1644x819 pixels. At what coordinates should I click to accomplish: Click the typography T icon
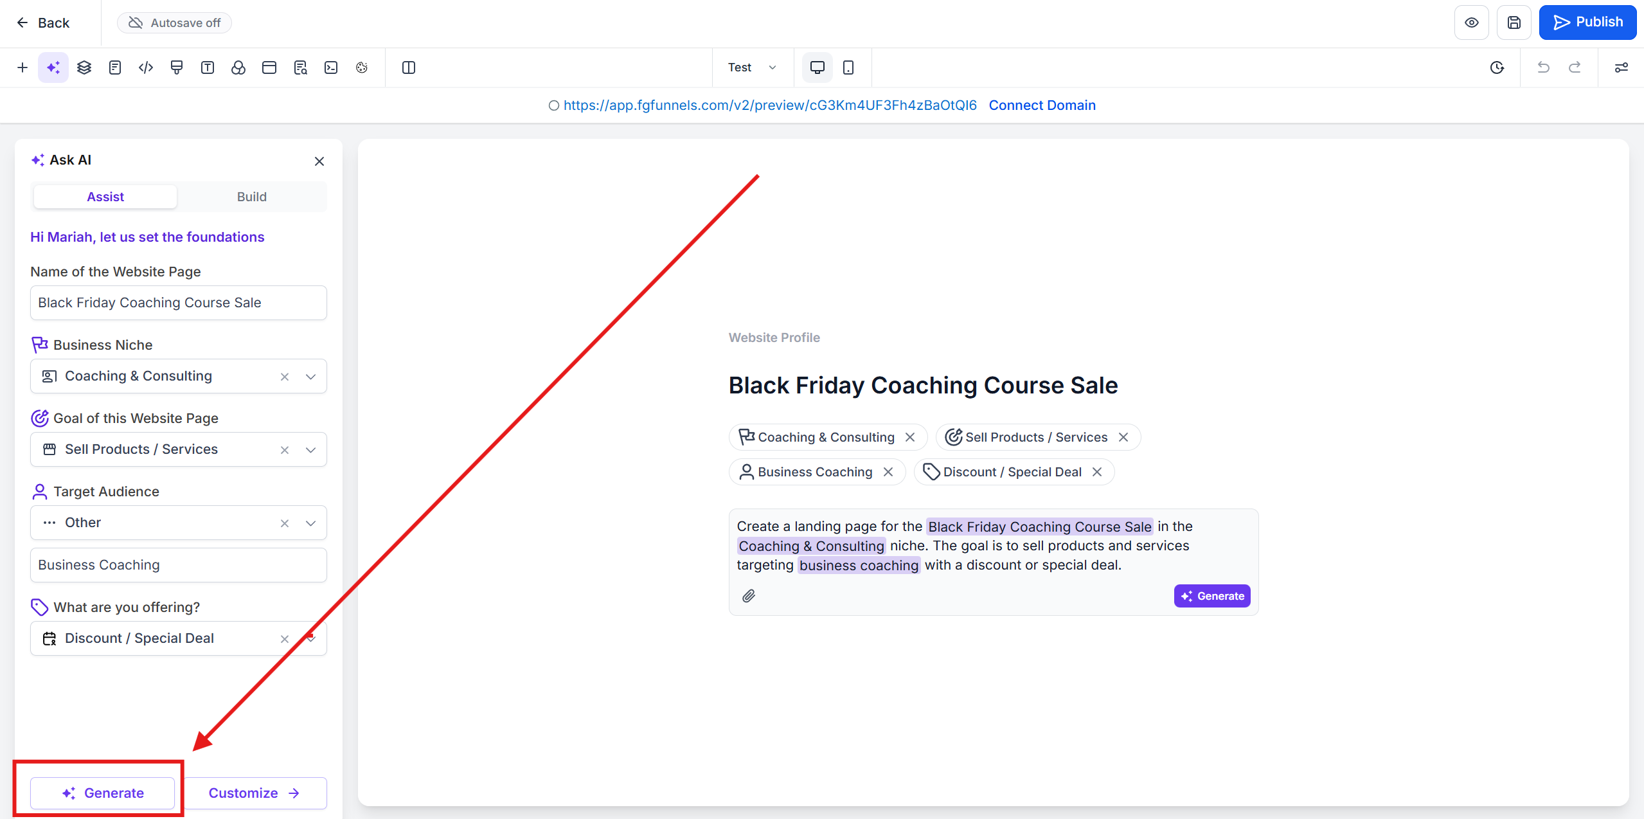pos(208,67)
